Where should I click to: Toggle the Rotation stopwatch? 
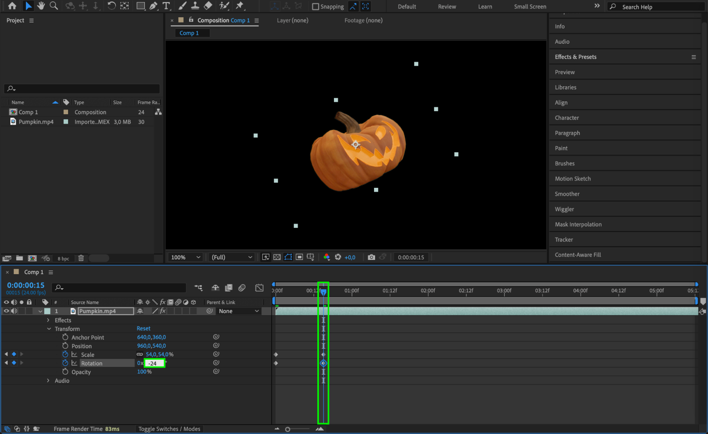click(65, 363)
